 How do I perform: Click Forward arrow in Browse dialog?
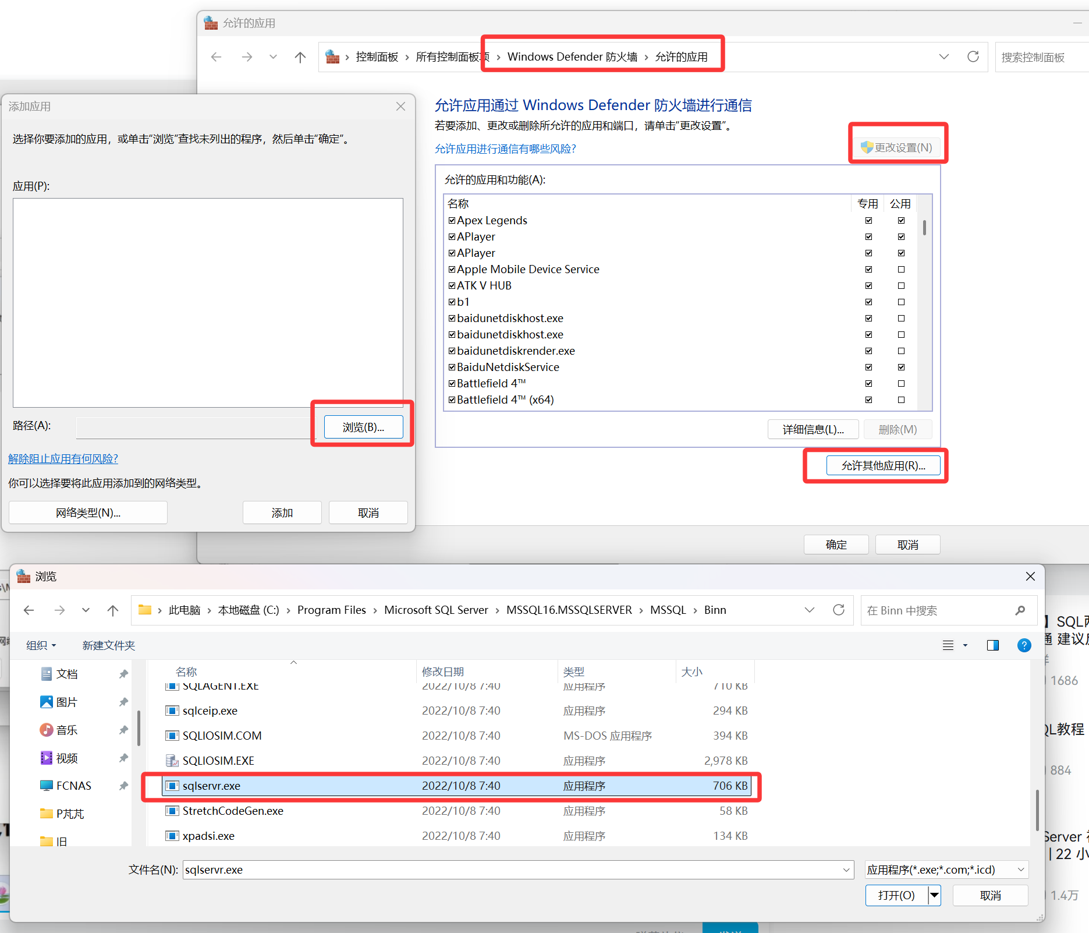click(x=59, y=610)
